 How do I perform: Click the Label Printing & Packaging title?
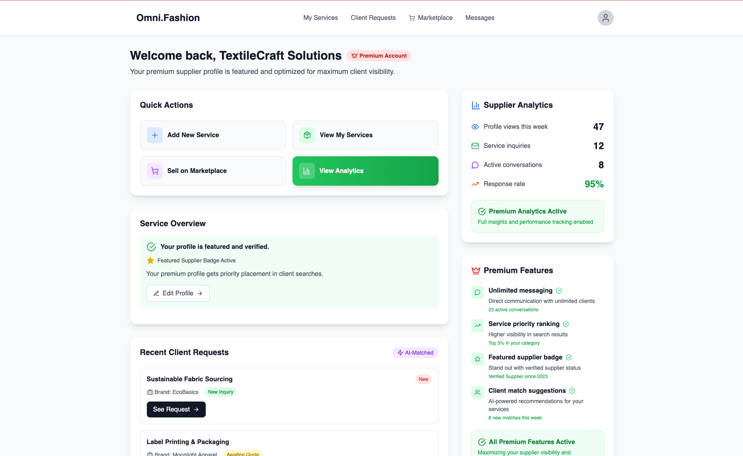coord(188,442)
